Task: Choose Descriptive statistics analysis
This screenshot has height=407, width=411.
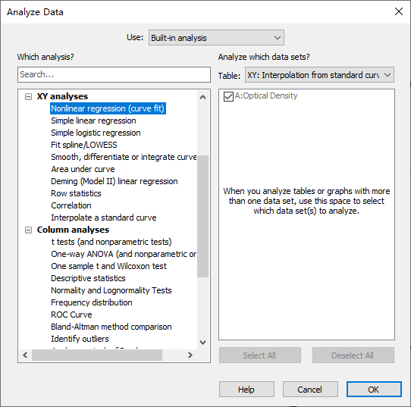Action: pos(88,278)
